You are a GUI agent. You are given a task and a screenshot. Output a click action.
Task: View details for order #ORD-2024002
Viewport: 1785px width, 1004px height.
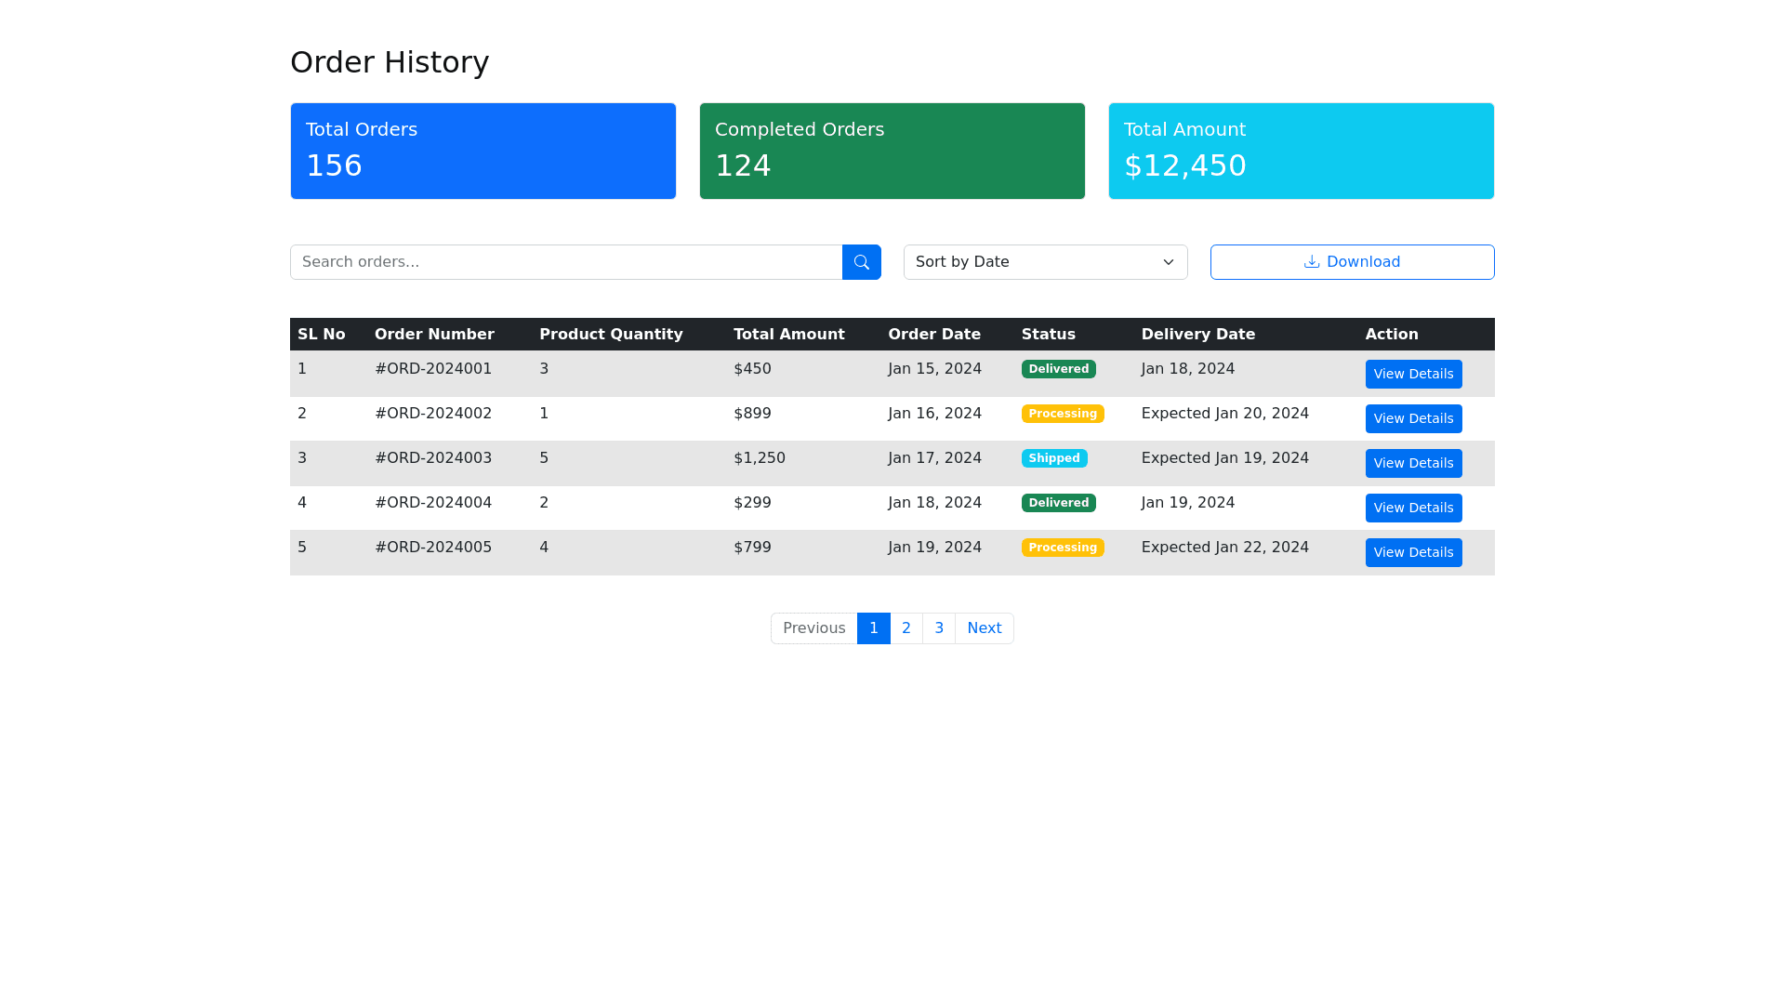(1412, 418)
